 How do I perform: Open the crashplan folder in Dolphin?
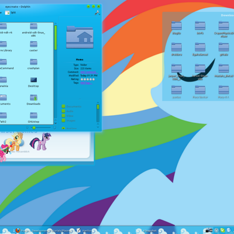click(33, 64)
